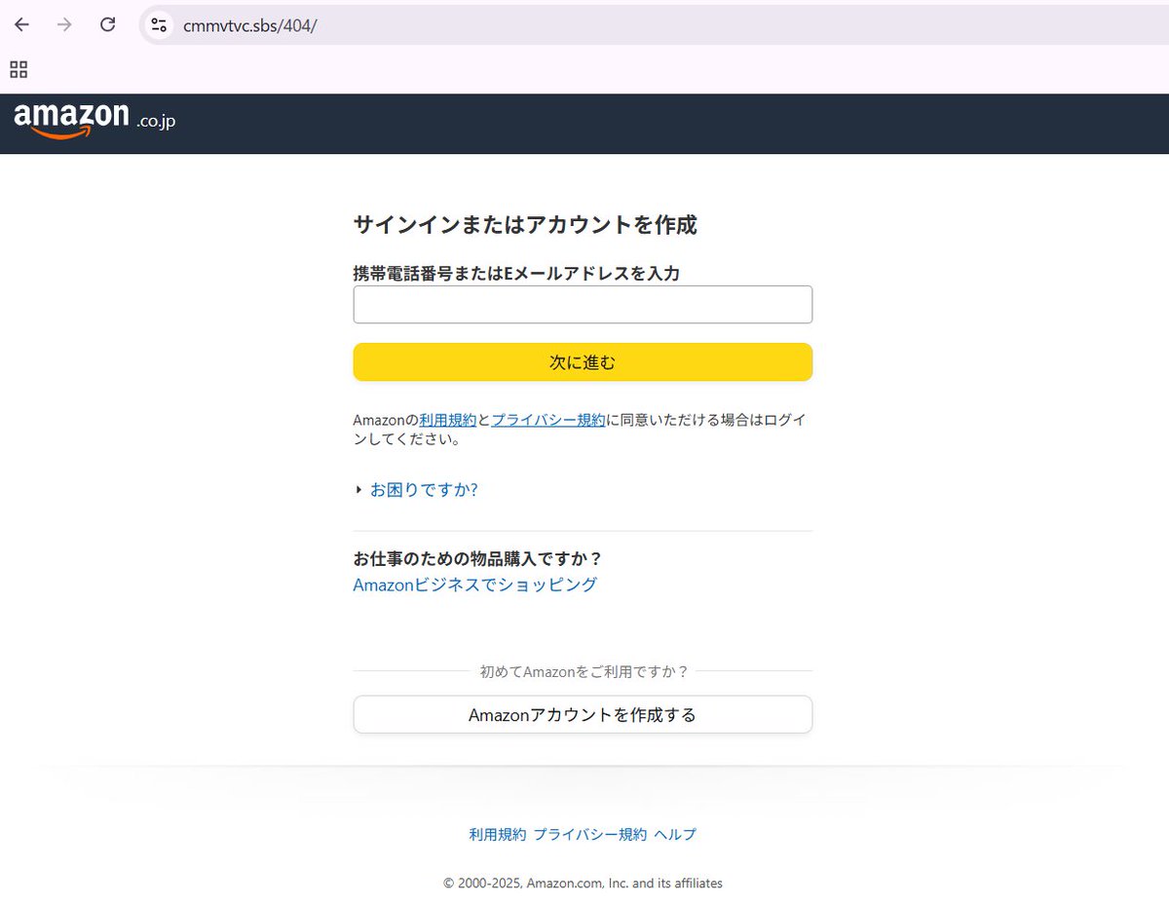This screenshot has width=1169, height=904.
Task: Focus the phone number or email input field
Action: [583, 304]
